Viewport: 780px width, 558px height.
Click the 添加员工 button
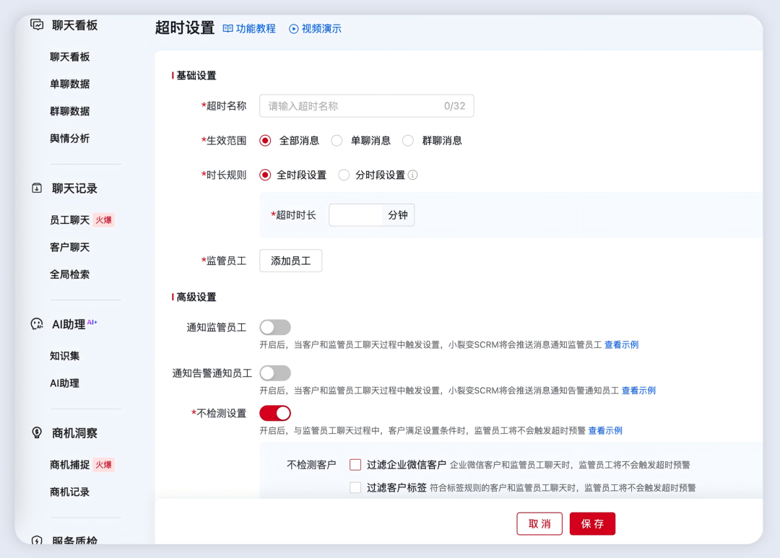coord(290,261)
